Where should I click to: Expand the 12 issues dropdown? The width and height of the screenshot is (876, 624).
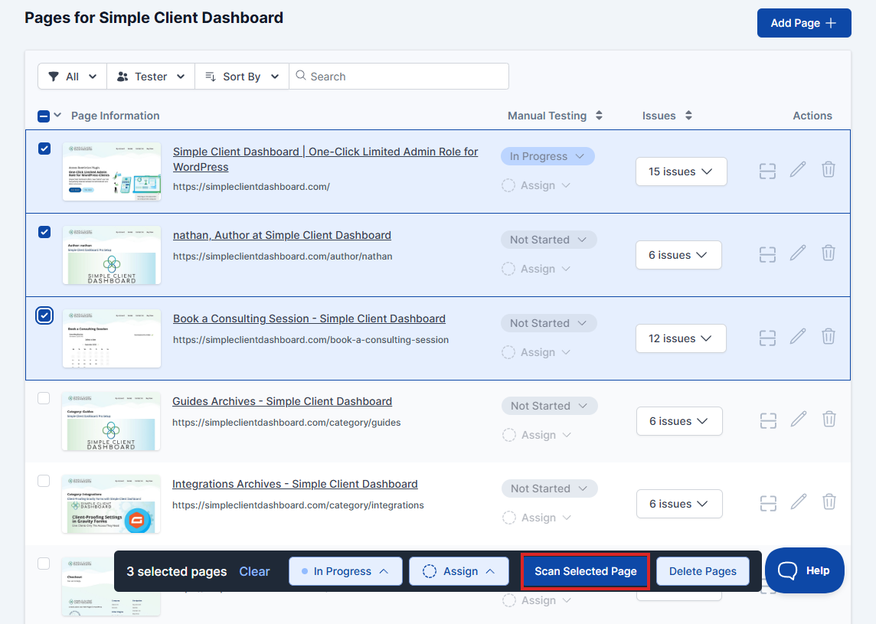point(681,338)
